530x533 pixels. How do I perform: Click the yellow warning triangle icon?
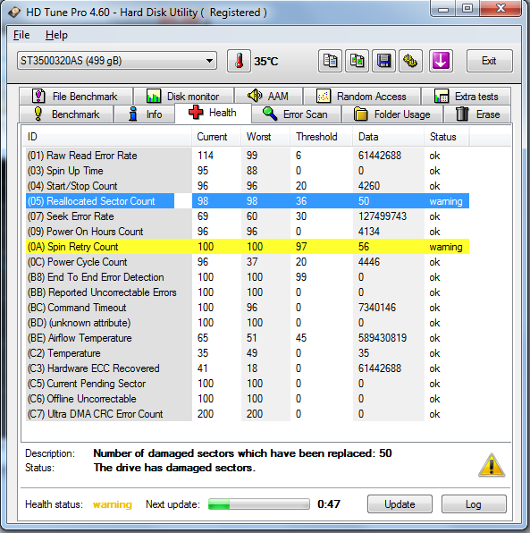coord(492,465)
